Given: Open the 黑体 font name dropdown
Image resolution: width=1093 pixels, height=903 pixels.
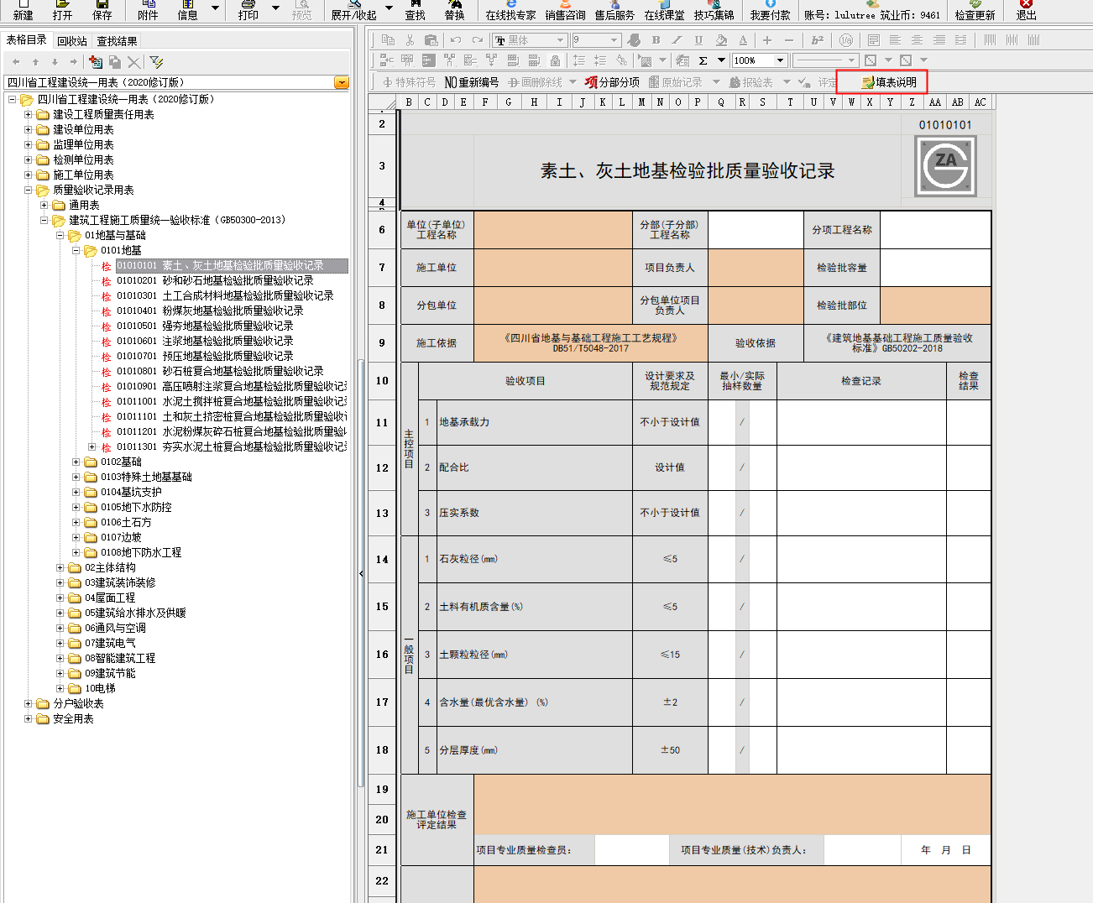Looking at the screenshot, I should [560, 40].
